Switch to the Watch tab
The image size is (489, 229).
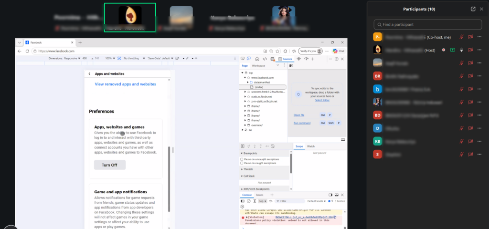click(x=310, y=146)
